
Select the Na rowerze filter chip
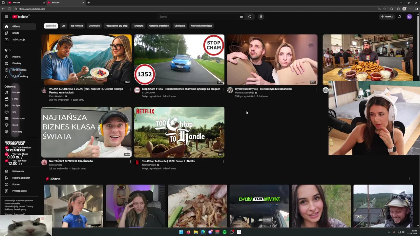77,26
